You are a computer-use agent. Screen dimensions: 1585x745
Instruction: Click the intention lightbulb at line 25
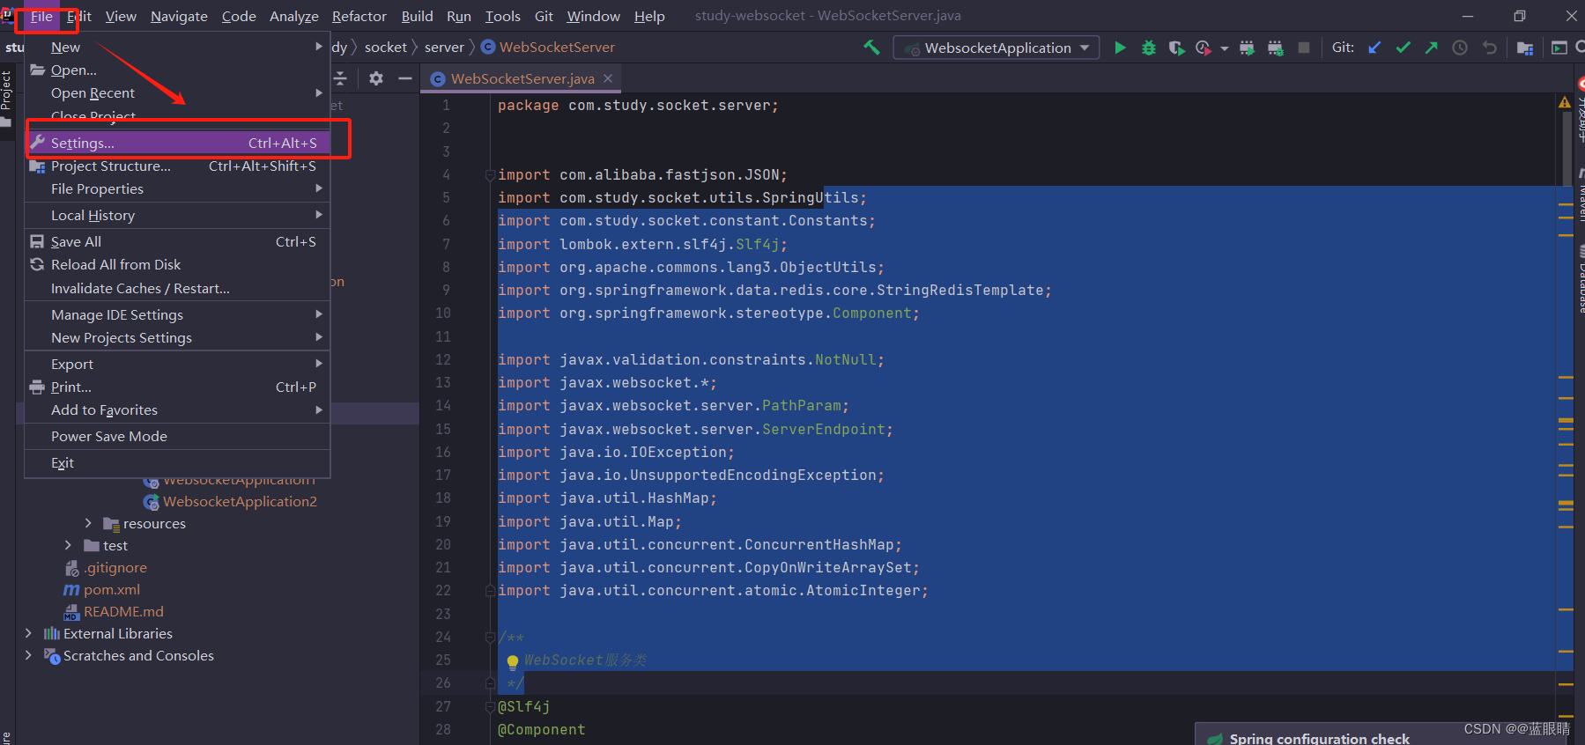click(x=512, y=661)
